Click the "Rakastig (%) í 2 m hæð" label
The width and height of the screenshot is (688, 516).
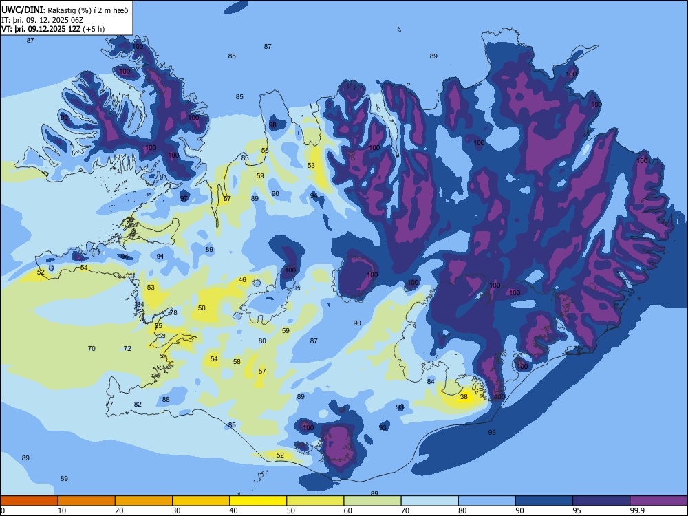pos(88,10)
